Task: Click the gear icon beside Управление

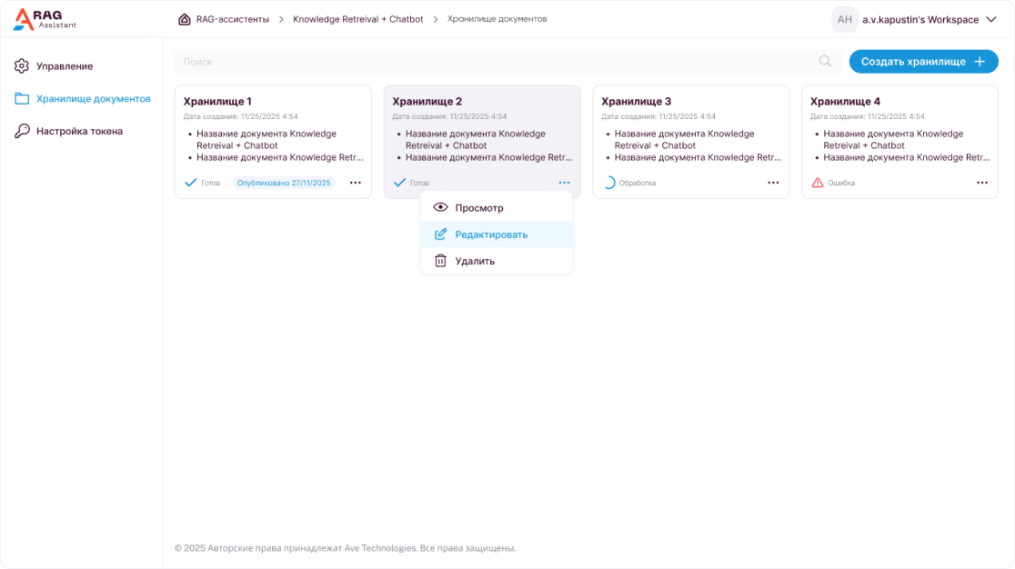Action: [22, 66]
